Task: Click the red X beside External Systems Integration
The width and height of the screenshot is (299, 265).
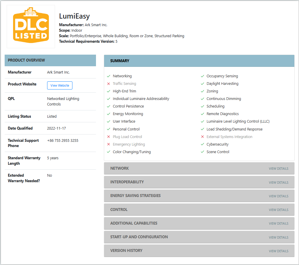Action: coord(202,137)
